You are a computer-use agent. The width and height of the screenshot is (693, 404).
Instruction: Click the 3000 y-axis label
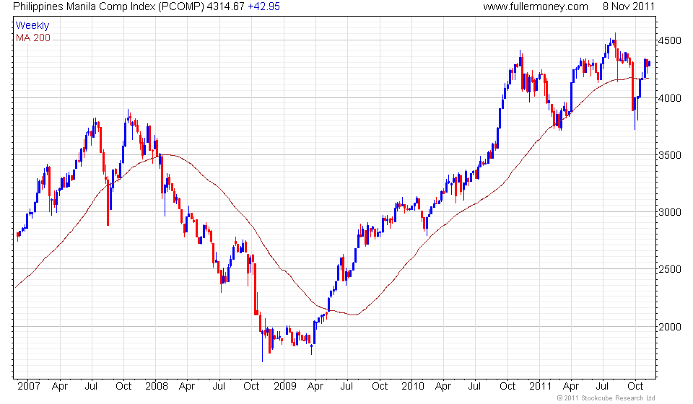[670, 212]
